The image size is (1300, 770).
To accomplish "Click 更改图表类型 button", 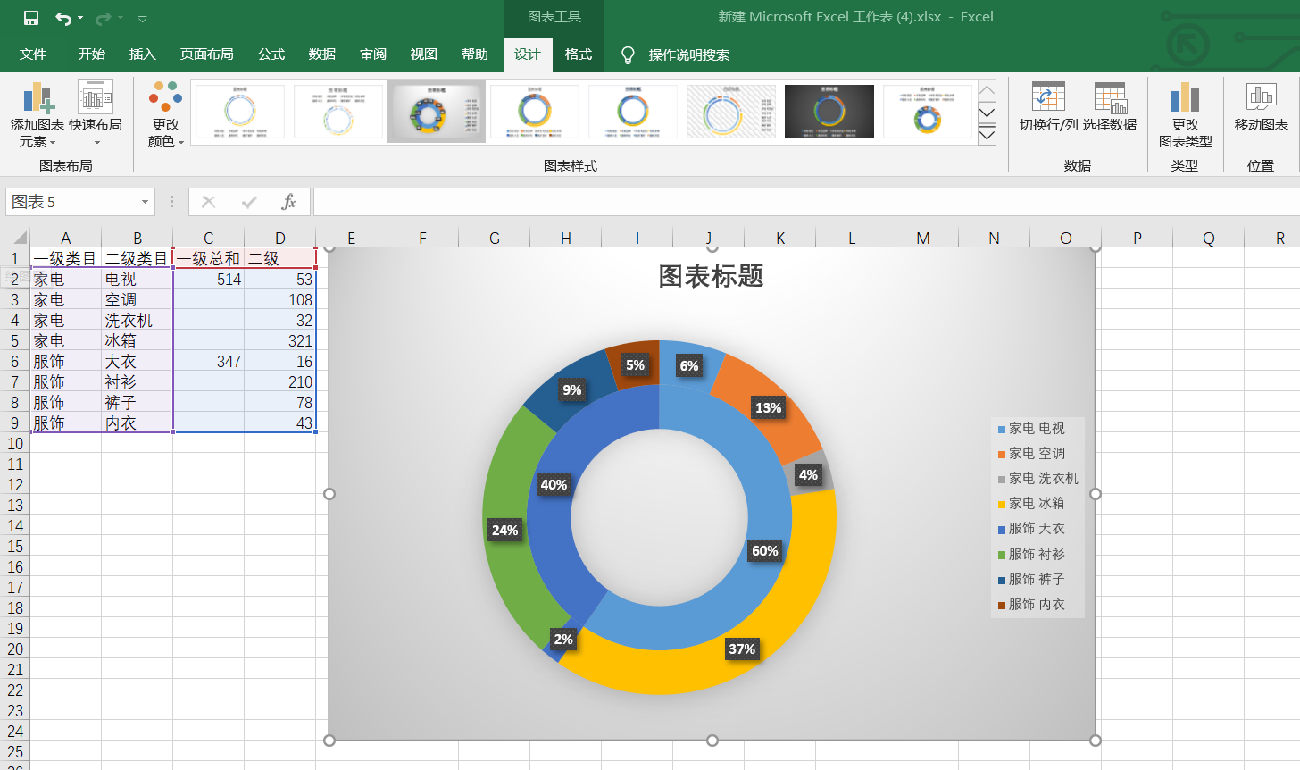I will 1185,114.
